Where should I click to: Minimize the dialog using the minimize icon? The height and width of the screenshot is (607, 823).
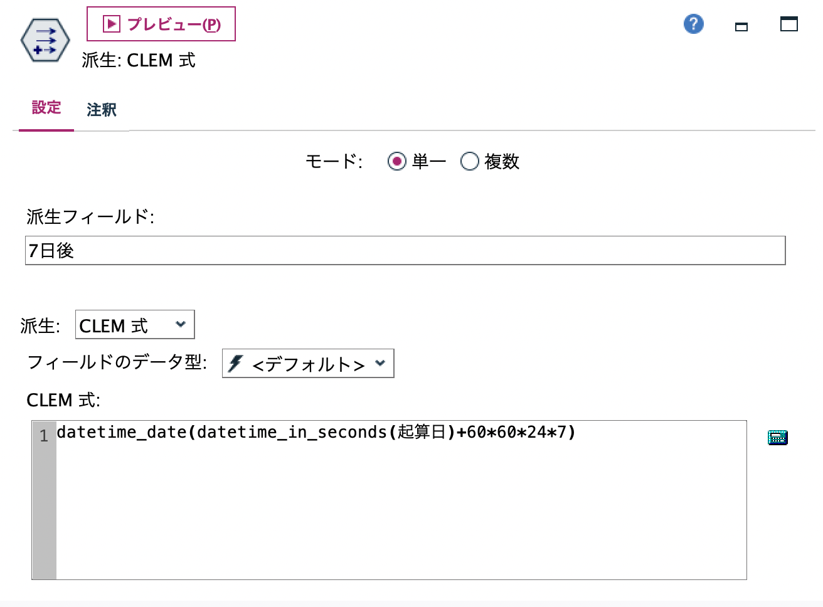[x=740, y=26]
